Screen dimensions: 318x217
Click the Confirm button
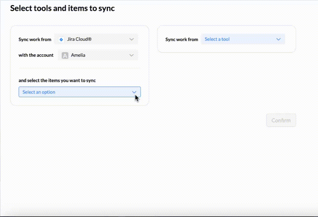tap(281, 120)
